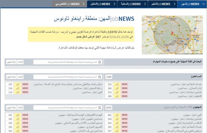This screenshot has width=207, height=133.
Task: Focus the المساعدون section search field
Action: click(x=68, y=77)
